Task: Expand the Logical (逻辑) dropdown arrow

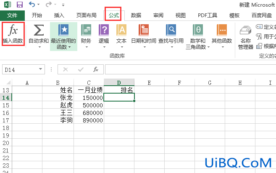Action: click(x=104, y=47)
